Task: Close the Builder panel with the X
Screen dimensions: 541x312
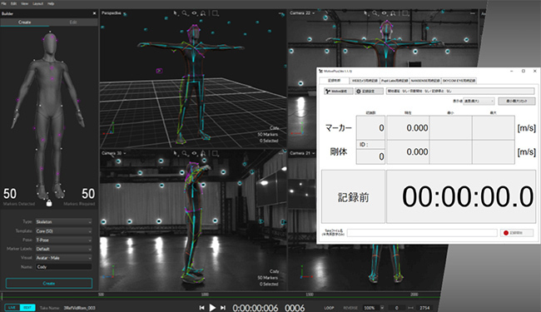Action: point(95,13)
